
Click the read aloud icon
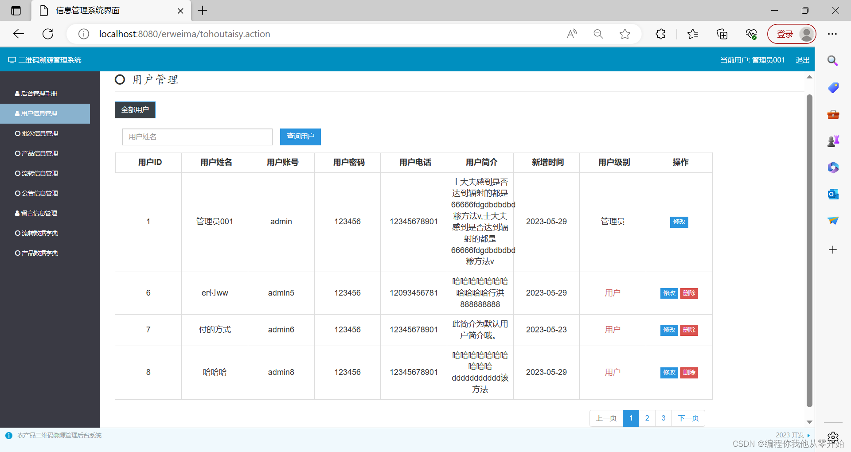pyautogui.click(x=572, y=34)
